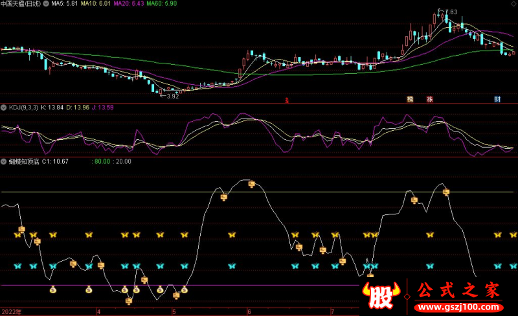This screenshot has width=518, height=316.
Task: Click the 3.92 low price annotation
Action: (171, 96)
